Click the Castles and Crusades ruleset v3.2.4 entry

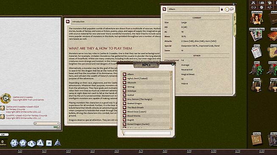coord(23,109)
